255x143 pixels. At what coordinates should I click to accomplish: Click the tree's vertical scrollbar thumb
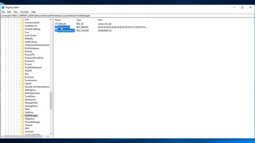[51, 100]
